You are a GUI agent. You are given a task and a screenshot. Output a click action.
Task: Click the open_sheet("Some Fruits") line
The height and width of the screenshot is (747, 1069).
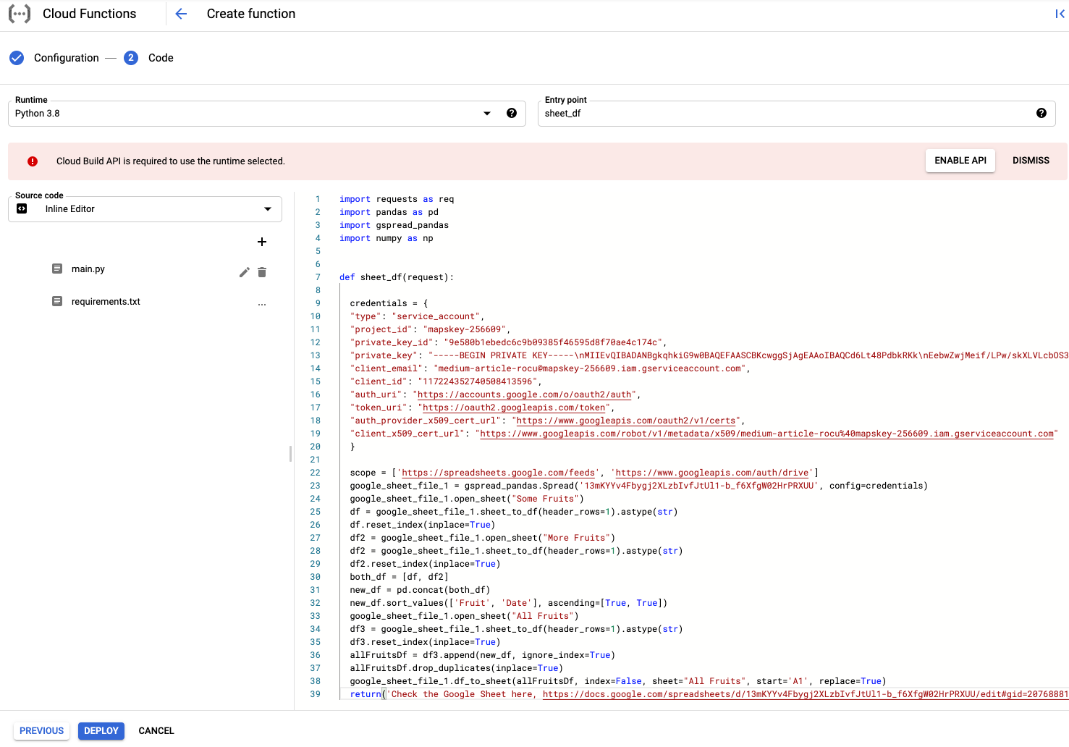click(467, 499)
